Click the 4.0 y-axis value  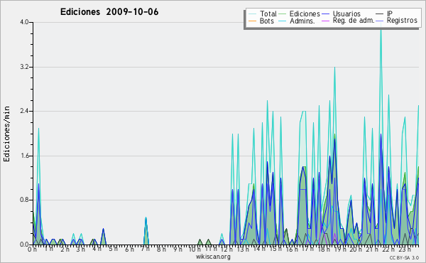pos(24,22)
